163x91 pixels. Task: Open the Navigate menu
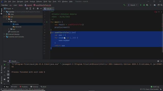click(x=20, y=2)
